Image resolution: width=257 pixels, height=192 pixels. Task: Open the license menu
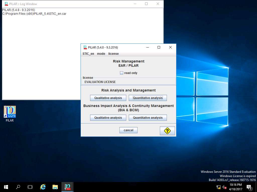(113, 54)
